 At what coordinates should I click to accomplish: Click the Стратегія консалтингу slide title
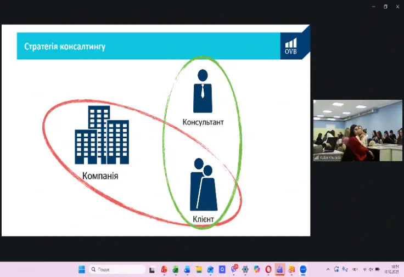point(65,47)
